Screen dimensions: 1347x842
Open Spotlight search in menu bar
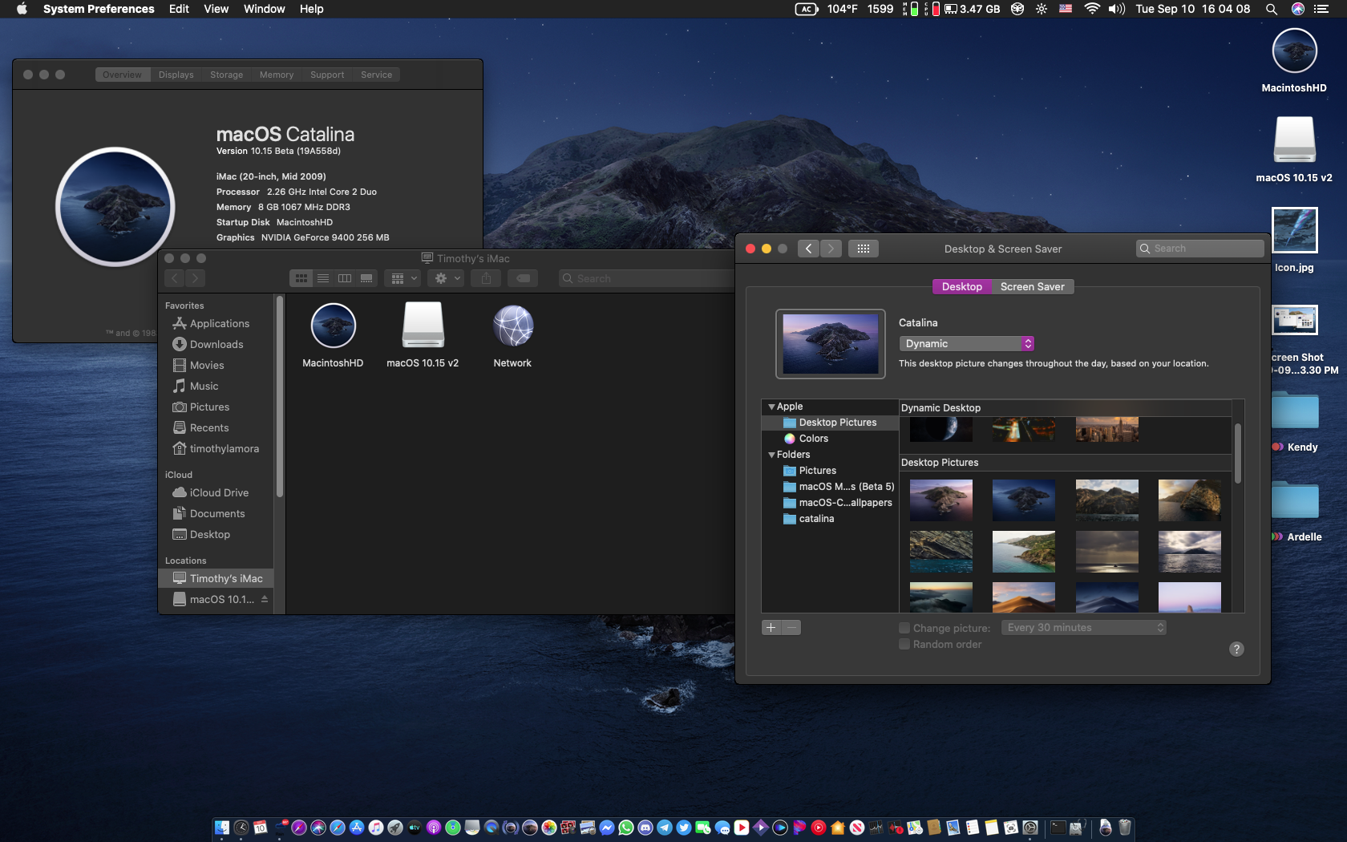pos(1271,9)
